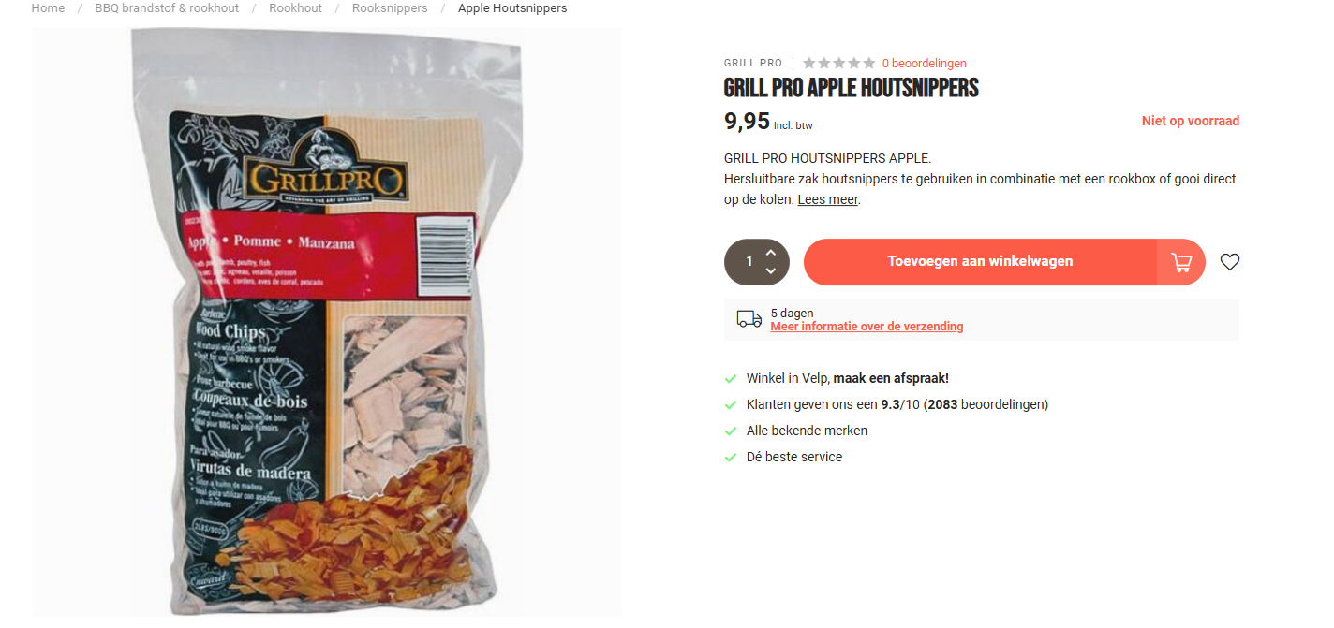The height and width of the screenshot is (628, 1334).
Task: Decrease quantity with the down arrow
Action: click(771, 271)
